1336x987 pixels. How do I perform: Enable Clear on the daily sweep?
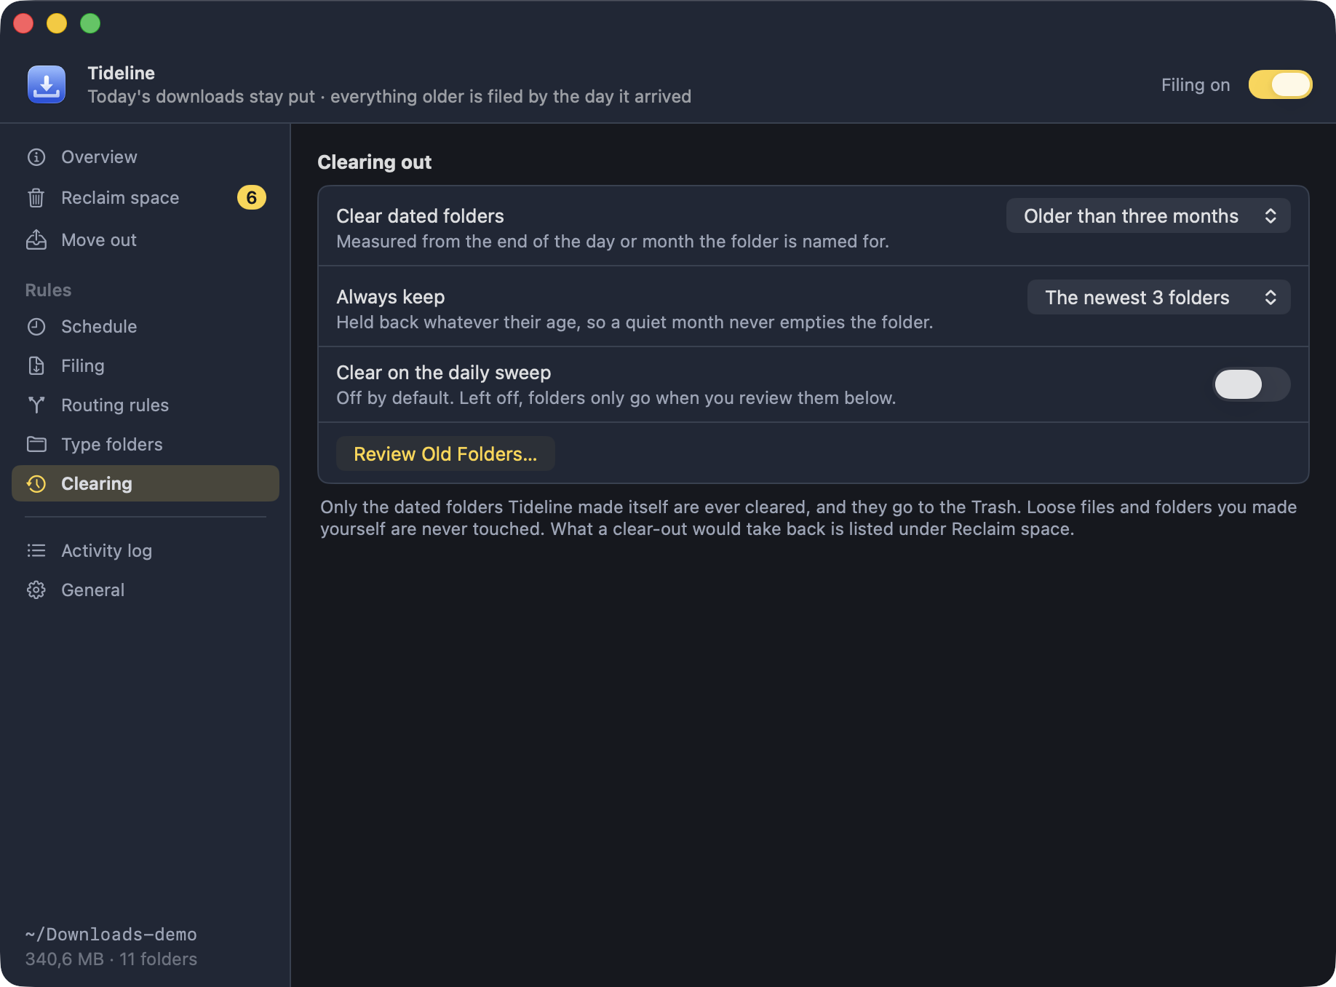(1252, 384)
